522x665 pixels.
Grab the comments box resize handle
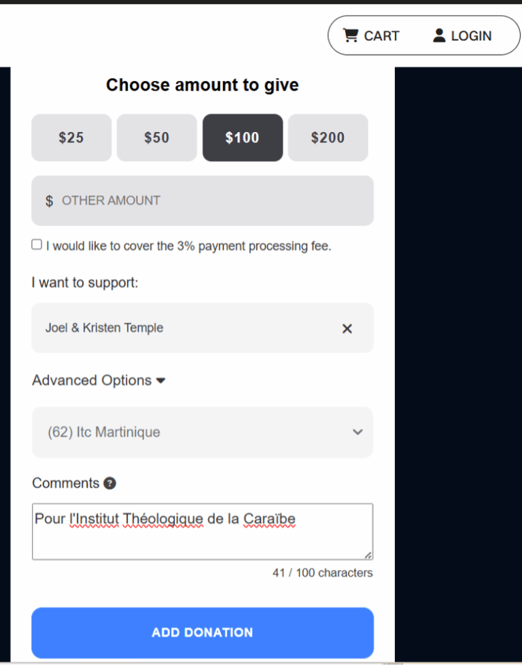(x=368, y=555)
